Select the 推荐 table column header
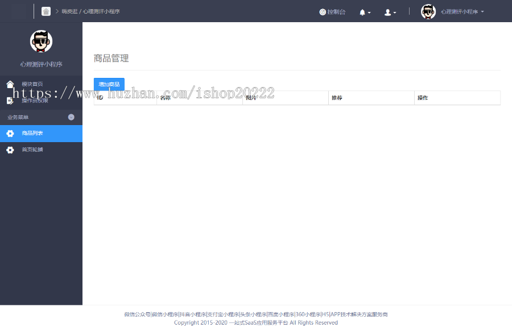 coord(336,98)
